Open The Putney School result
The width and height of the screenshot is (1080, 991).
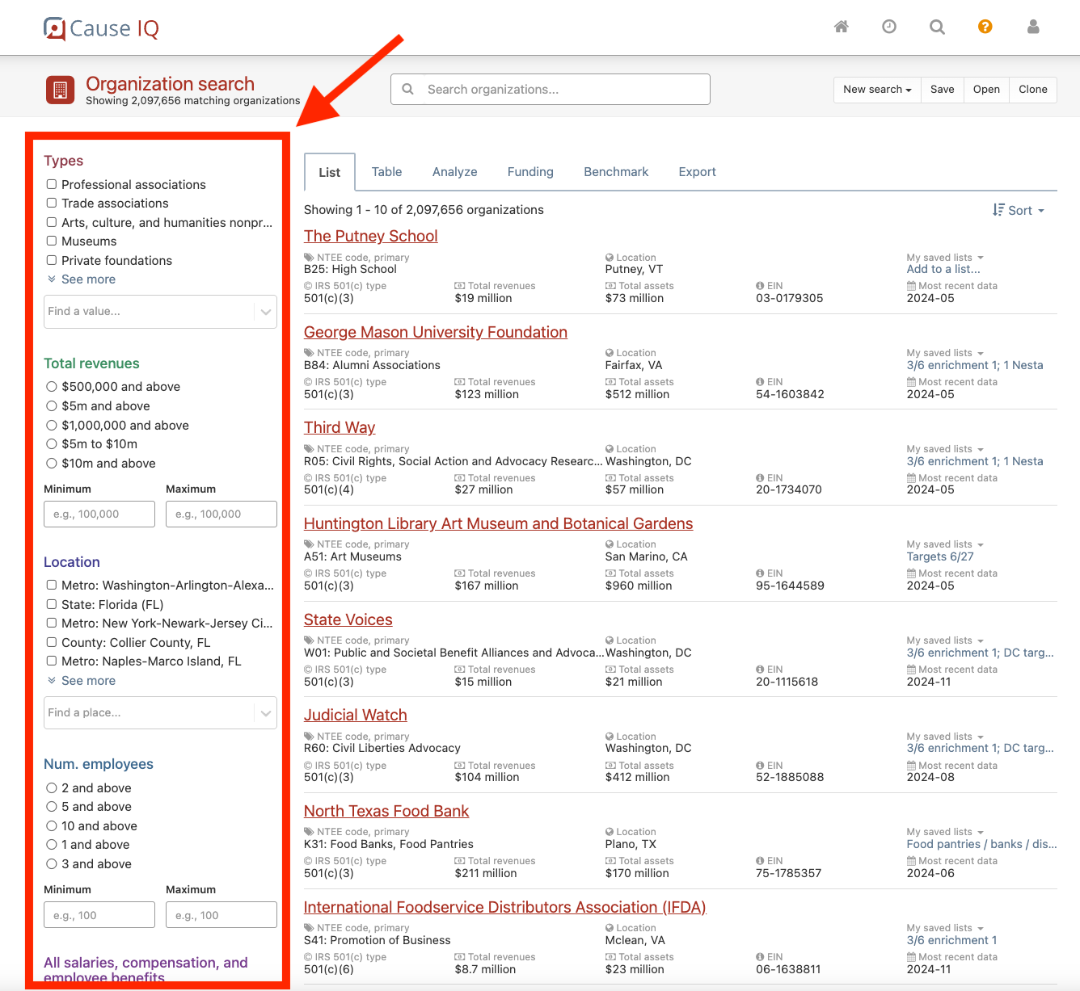coord(370,236)
